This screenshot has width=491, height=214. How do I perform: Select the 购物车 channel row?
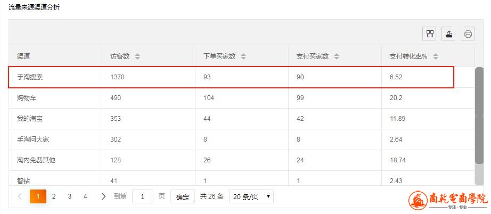click(242, 98)
